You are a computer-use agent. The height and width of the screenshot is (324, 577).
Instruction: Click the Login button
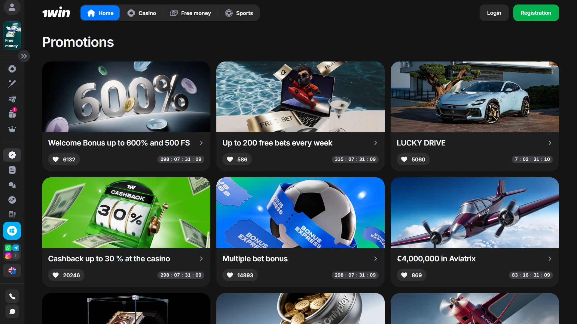coord(494,13)
